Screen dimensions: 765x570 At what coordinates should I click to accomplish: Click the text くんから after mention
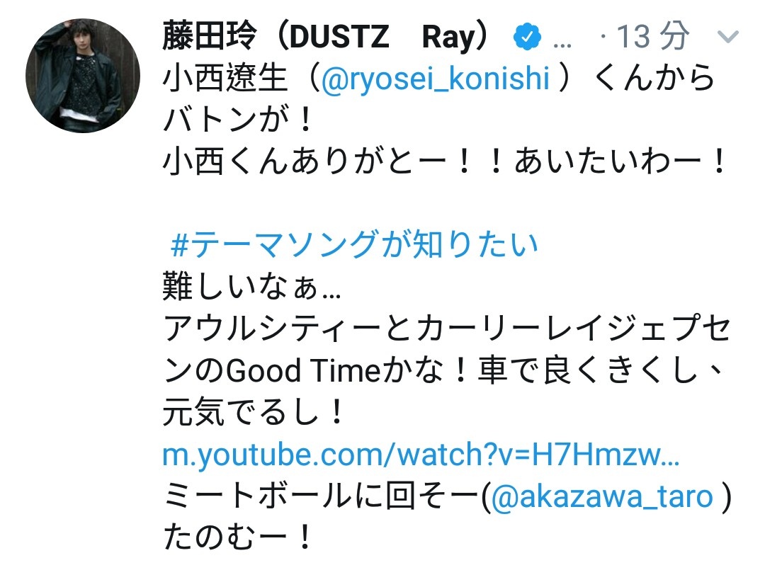point(654,78)
